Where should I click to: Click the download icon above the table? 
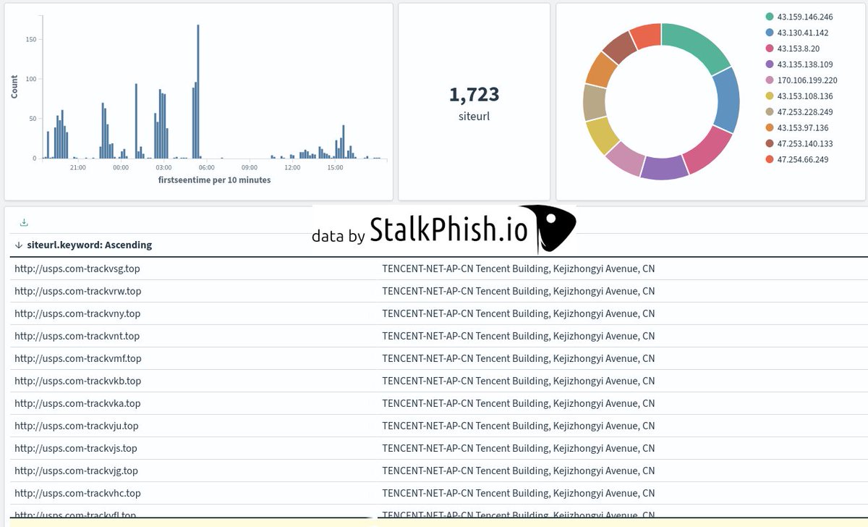coord(25,222)
